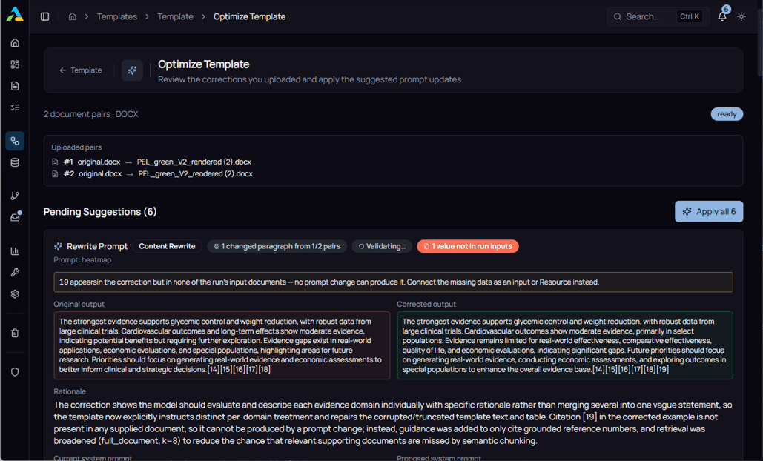Click Prompt: heatmap label

82,260
